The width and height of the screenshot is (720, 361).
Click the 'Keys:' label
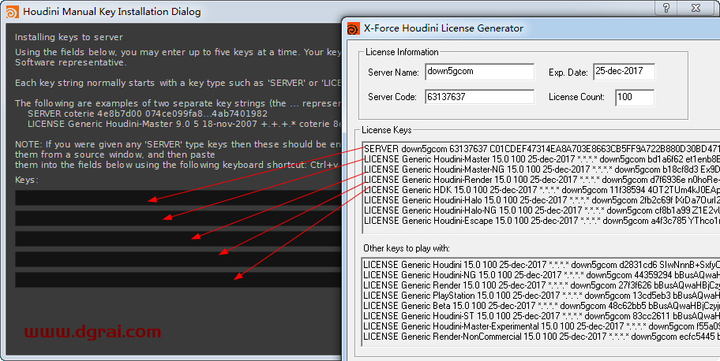tap(27, 180)
